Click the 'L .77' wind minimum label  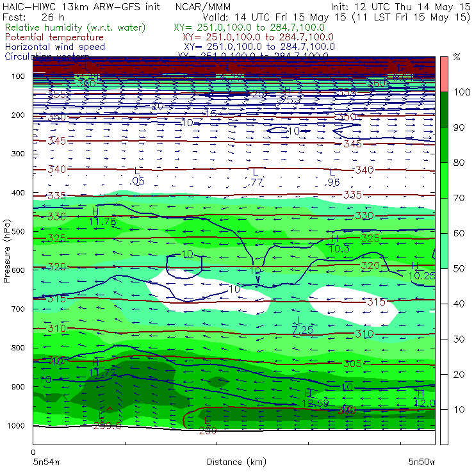[256, 177]
